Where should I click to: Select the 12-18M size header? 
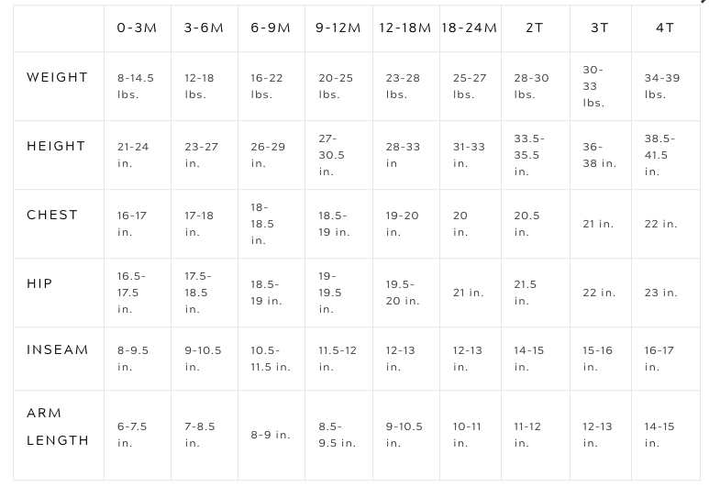[x=404, y=28]
